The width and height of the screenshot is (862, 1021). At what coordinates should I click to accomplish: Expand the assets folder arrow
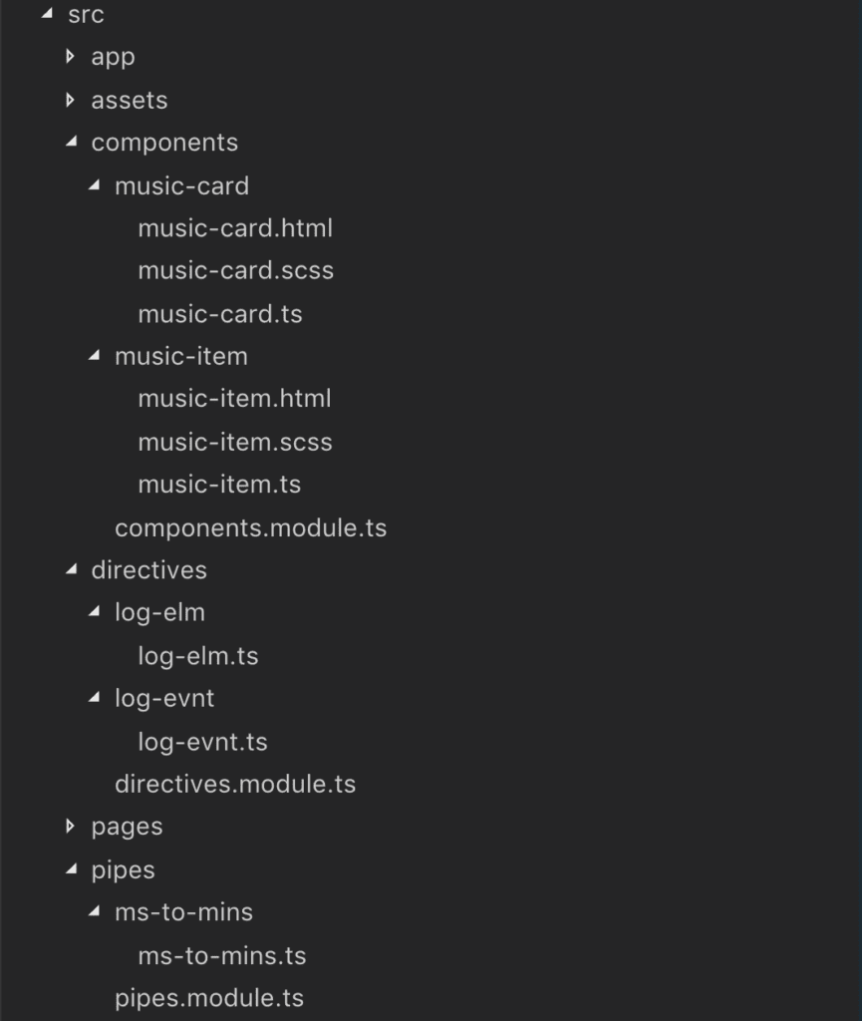[70, 100]
